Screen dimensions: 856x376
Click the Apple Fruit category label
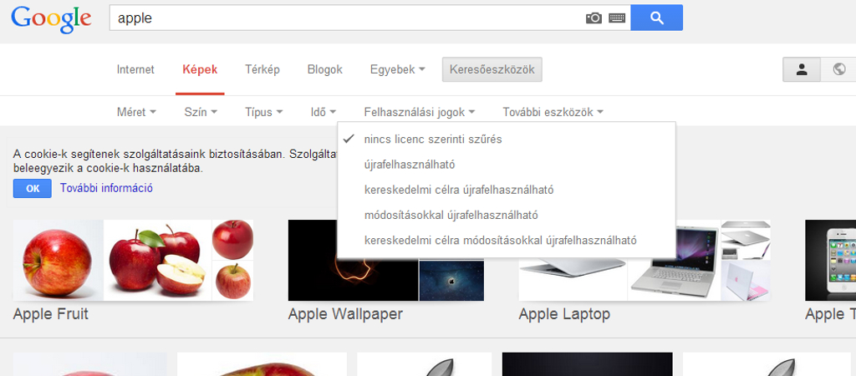click(x=51, y=314)
